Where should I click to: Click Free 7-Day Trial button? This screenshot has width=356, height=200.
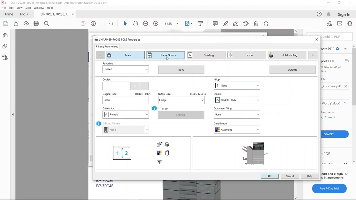coord(329,188)
